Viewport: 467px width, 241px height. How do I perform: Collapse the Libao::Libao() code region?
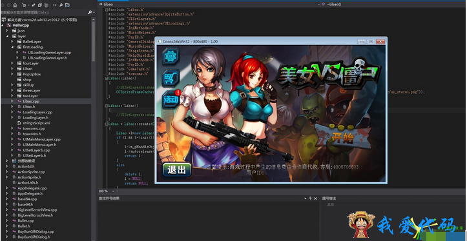(107, 79)
